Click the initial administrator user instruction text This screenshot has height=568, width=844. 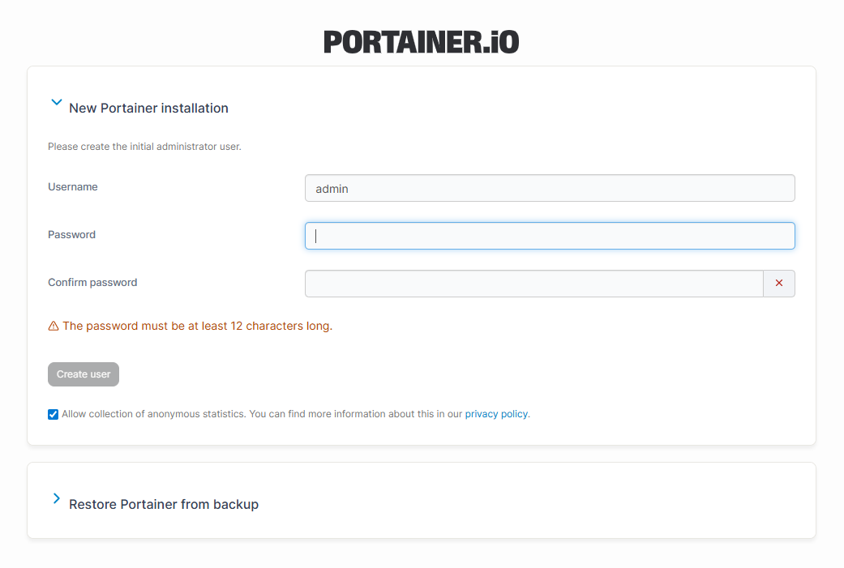(144, 147)
